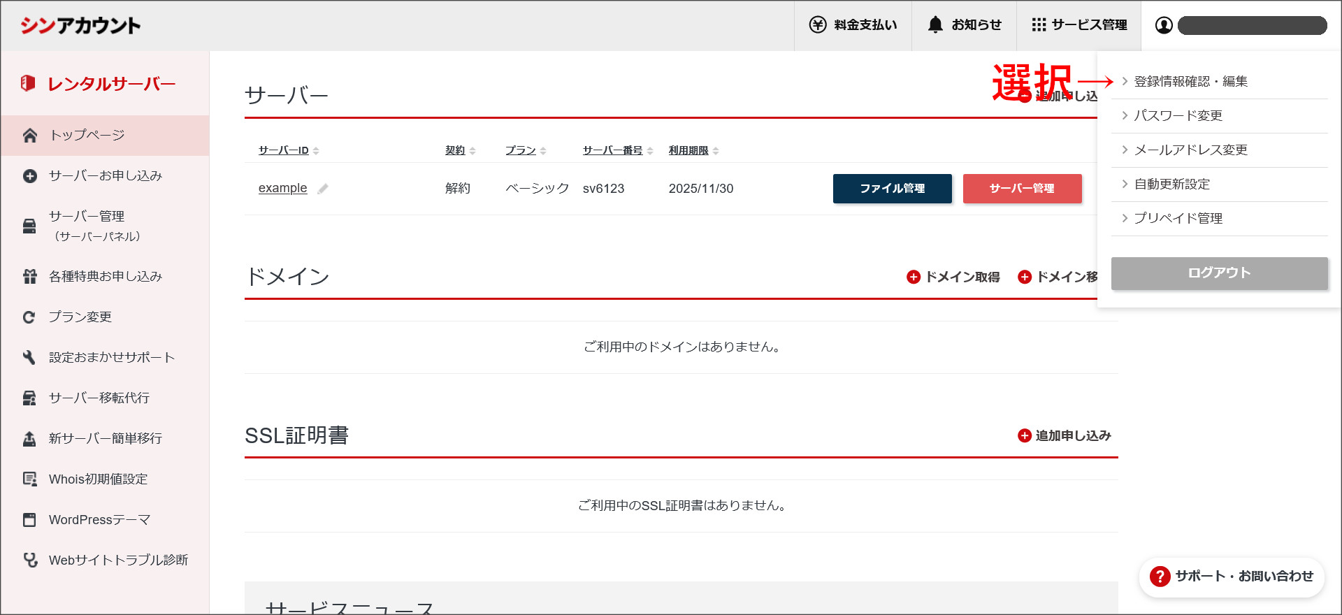Click the レンタルサーバー heading
Viewport: 1342px width, 615px height.
point(111,84)
